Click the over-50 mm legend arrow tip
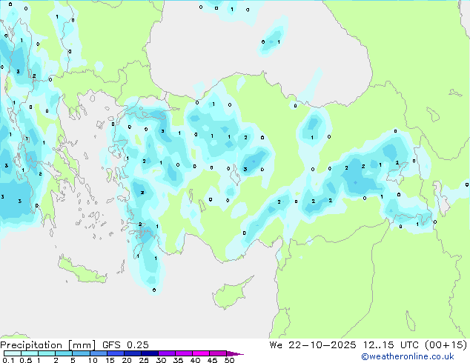 (x=235, y=353)
